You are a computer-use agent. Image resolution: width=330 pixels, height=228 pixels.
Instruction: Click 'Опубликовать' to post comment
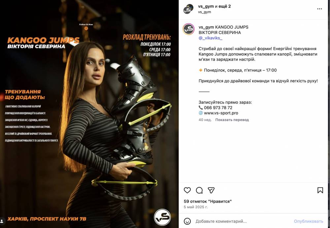point(308,221)
